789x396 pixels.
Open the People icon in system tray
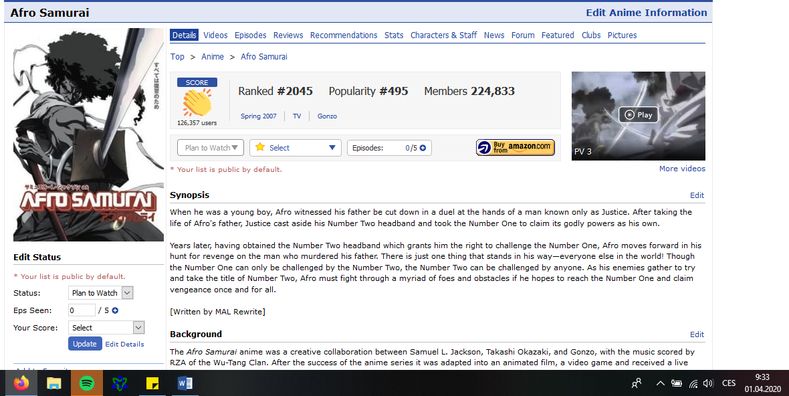pos(637,383)
